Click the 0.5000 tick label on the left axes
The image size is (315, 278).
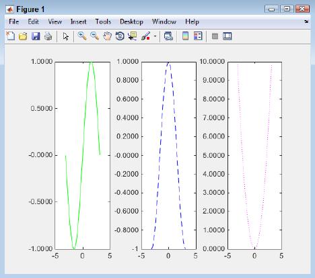coord(42,108)
